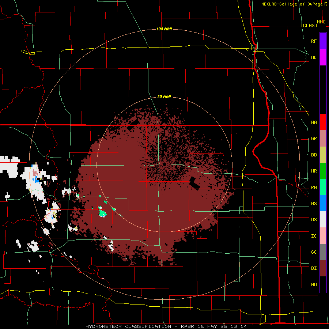Click the BI brown legend swatch
Viewport: 329px width, 329px height.
pos(323,268)
